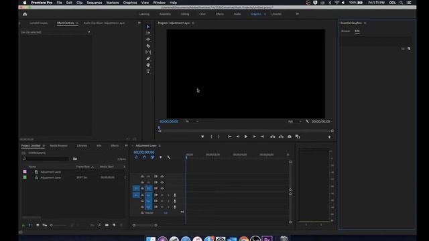This screenshot has height=241, width=429.
Task: Open the Sequence menu
Action: point(95,3)
